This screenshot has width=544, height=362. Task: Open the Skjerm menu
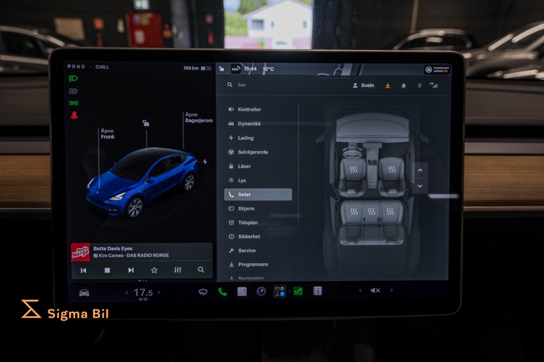[258, 209]
